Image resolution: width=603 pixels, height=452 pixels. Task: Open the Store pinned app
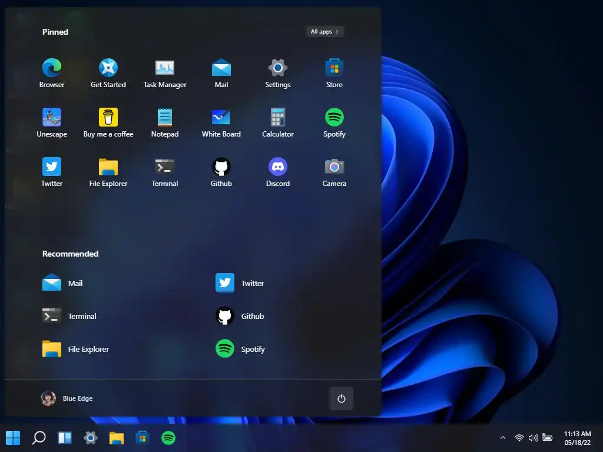point(334,74)
